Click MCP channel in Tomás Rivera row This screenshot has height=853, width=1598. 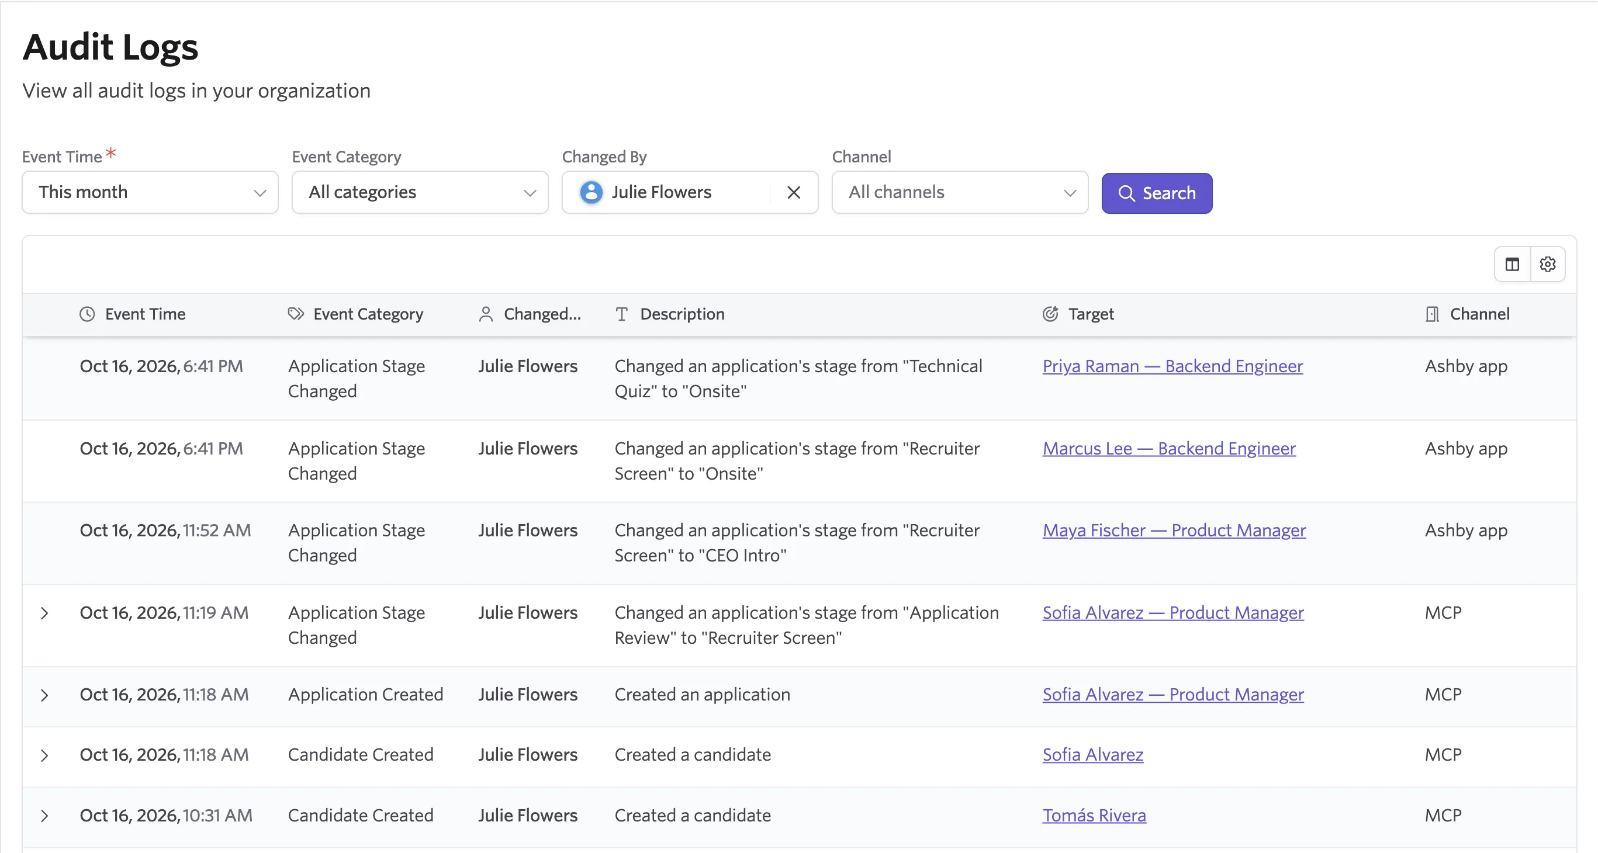(x=1443, y=816)
